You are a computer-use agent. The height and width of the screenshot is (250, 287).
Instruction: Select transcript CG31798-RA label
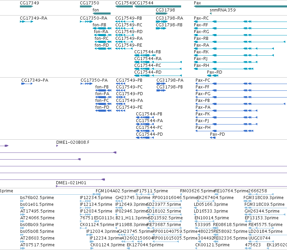tap(170, 18)
